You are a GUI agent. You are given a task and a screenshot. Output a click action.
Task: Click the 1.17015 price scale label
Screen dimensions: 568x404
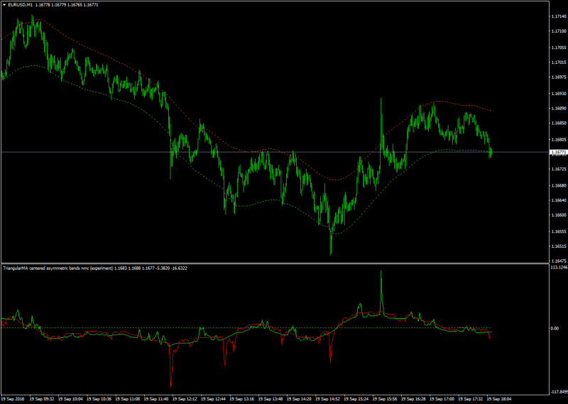[x=558, y=62]
